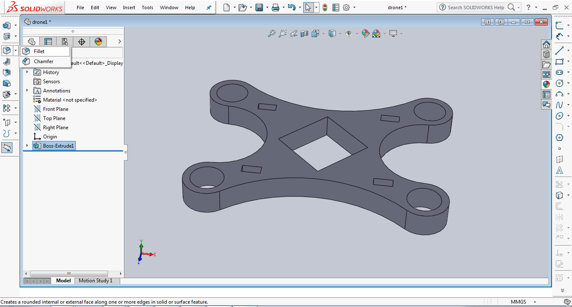Image resolution: width=572 pixels, height=307 pixels.
Task: Click the Curves tool icon
Action: click(7, 133)
